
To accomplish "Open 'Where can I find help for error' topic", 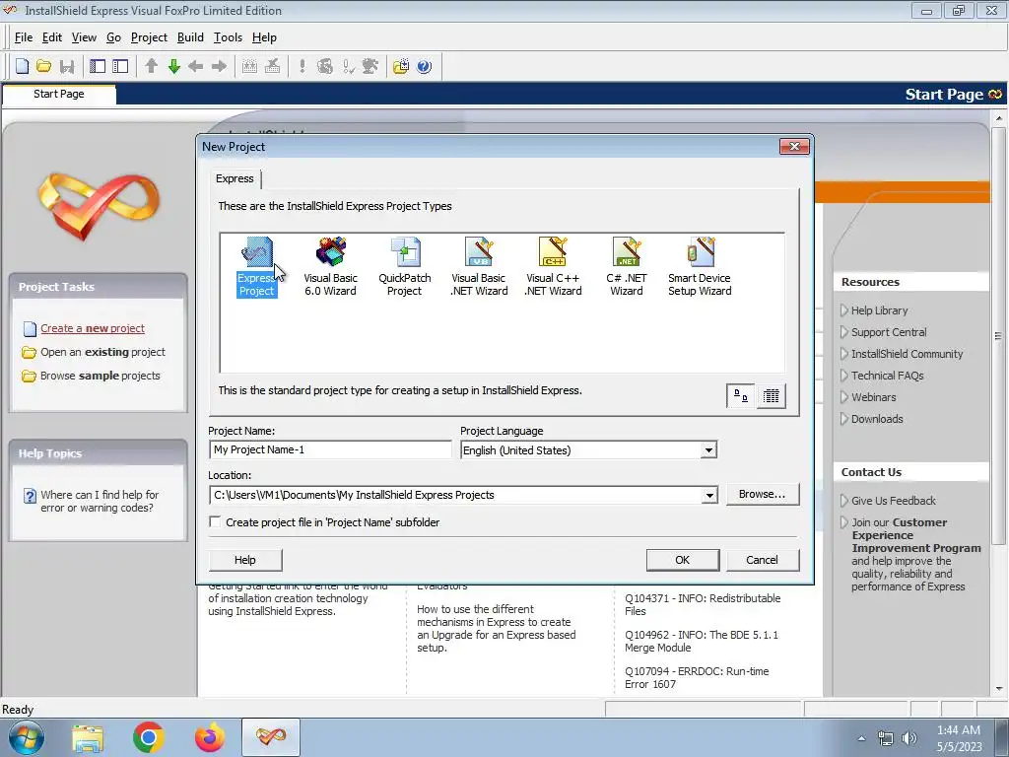I will (100, 502).
